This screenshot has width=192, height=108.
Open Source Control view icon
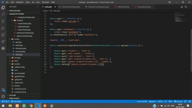3,21
